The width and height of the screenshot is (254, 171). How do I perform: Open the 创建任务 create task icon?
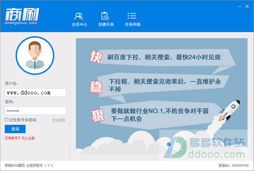106,19
